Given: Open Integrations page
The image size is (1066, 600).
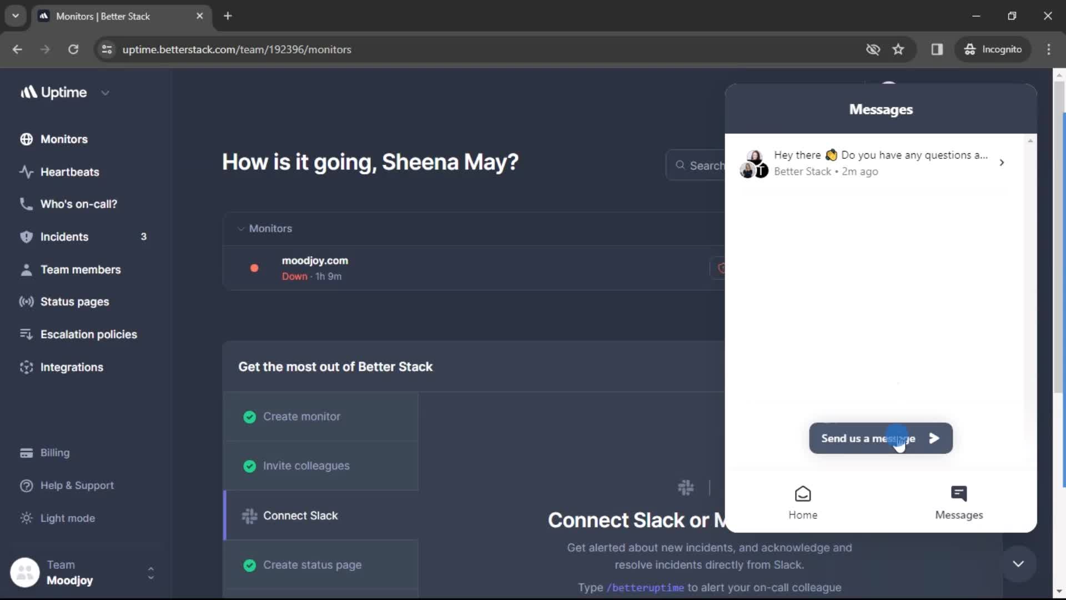Looking at the screenshot, I should tap(72, 367).
